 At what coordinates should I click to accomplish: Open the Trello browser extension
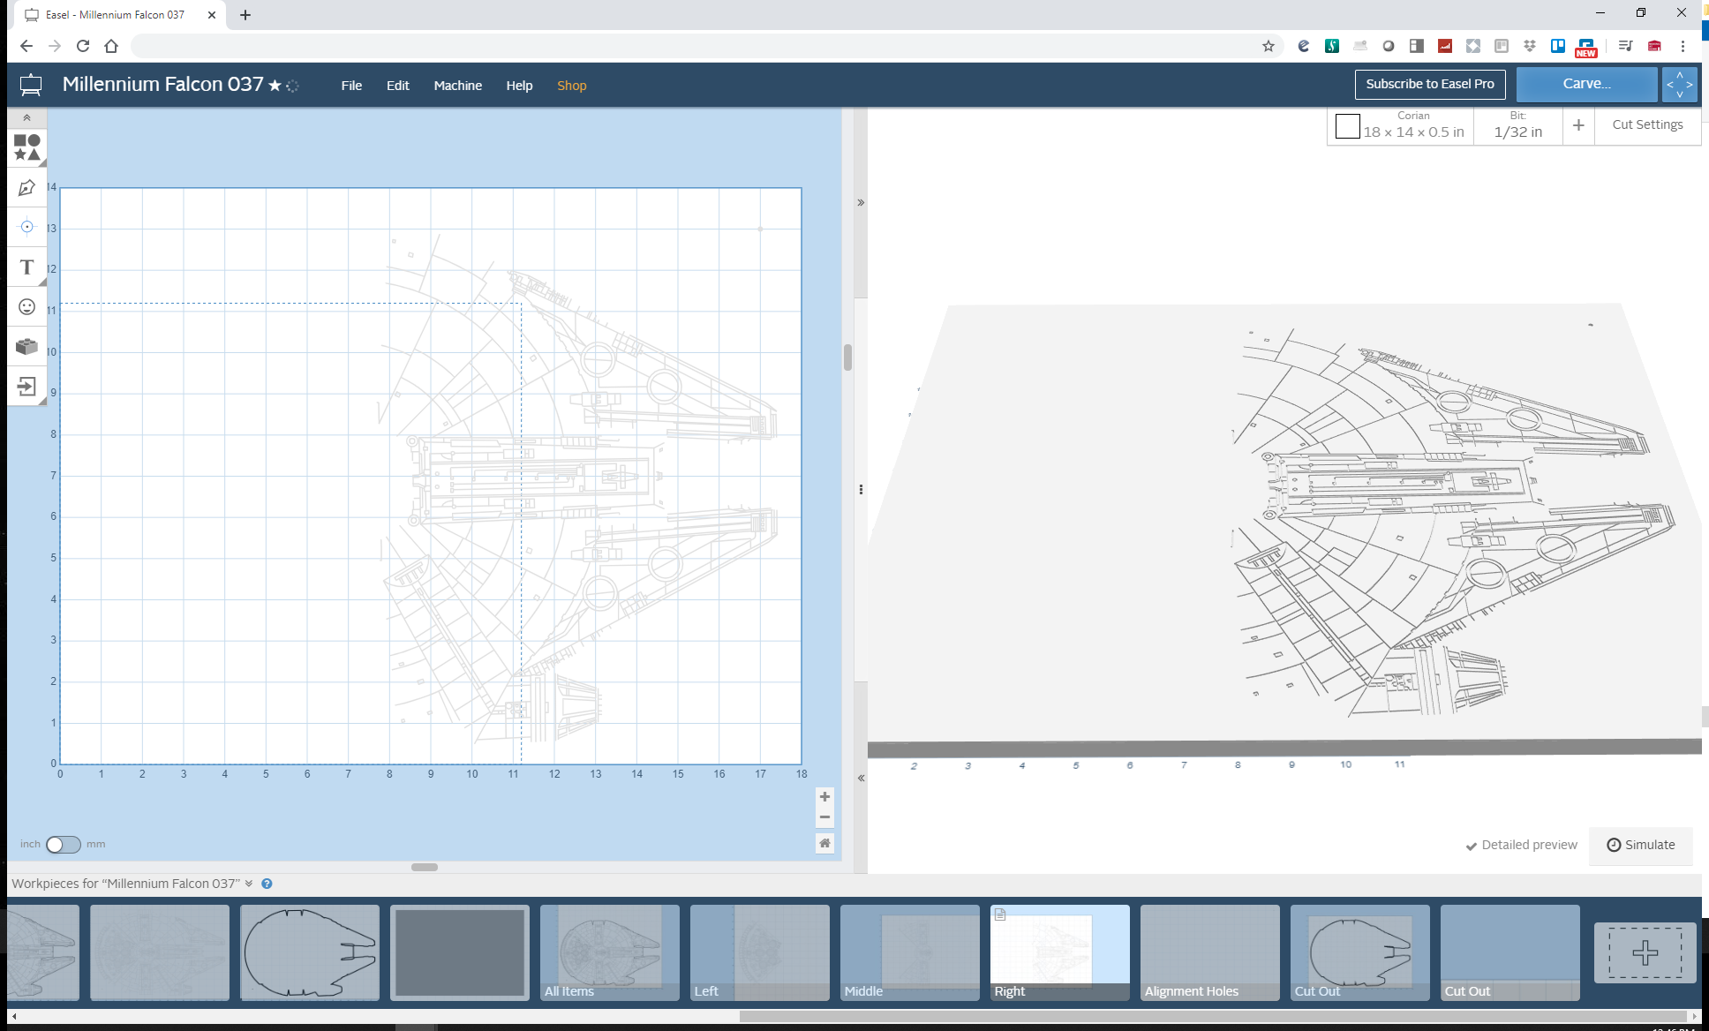(x=1558, y=46)
